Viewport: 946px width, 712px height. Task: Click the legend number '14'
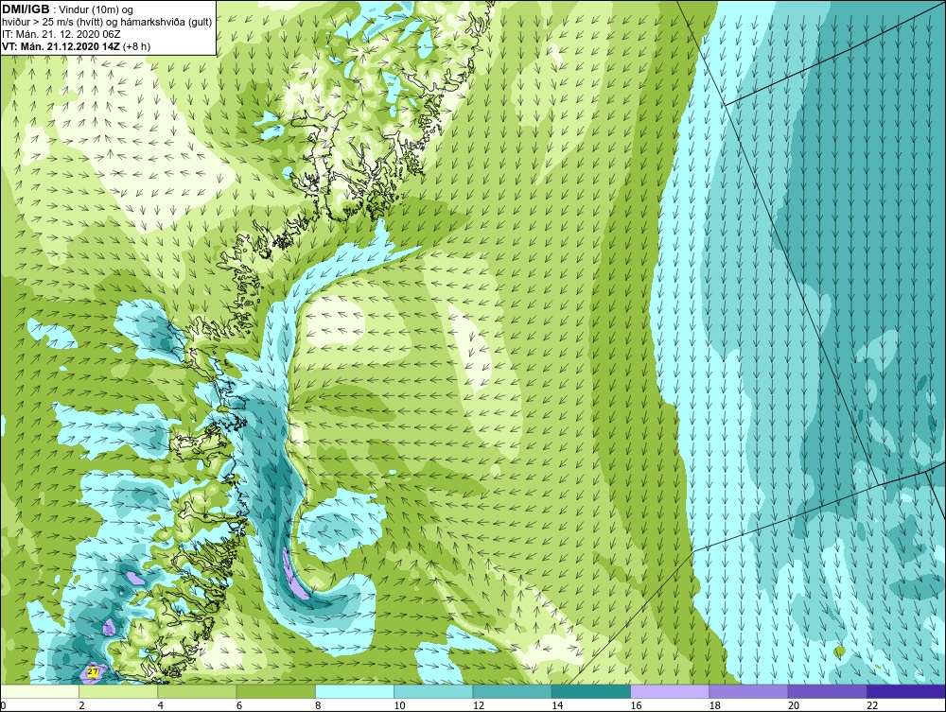pos(557,706)
